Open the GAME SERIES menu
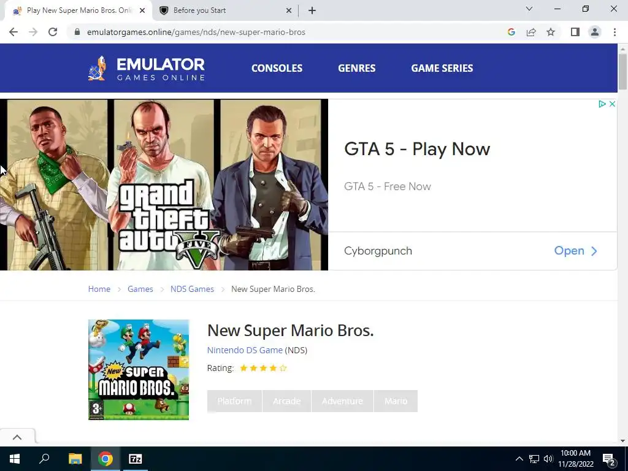The height and width of the screenshot is (471, 628). pos(442,68)
